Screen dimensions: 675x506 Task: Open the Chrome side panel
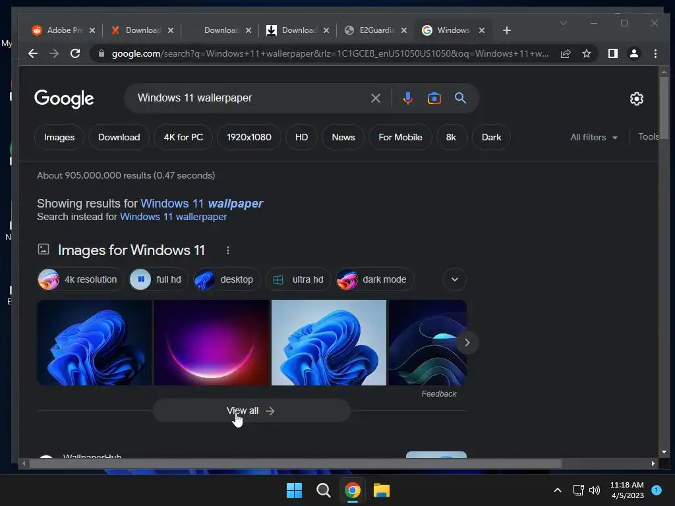[613, 53]
